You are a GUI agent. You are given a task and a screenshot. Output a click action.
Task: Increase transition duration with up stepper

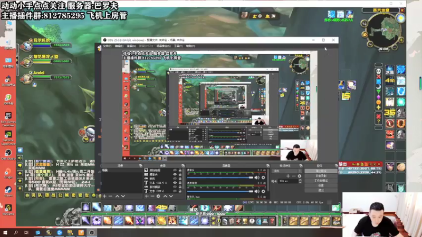(x=300, y=180)
